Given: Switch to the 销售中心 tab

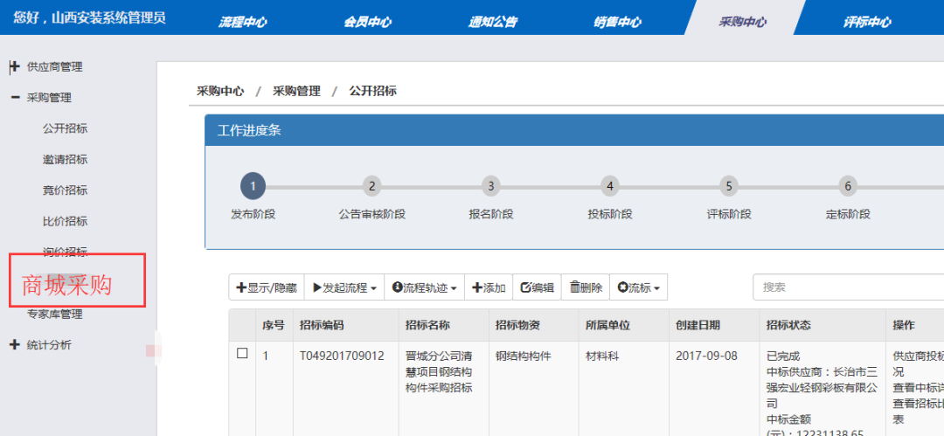Looking at the screenshot, I should pos(617,23).
